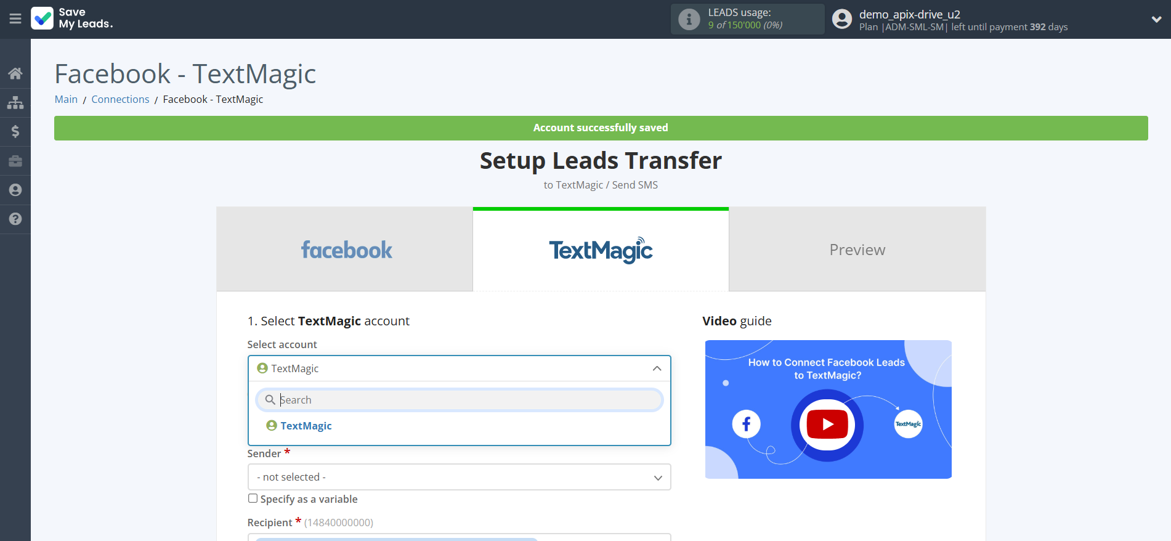Switch to the facebook tab
The height and width of the screenshot is (541, 1171).
pos(345,250)
